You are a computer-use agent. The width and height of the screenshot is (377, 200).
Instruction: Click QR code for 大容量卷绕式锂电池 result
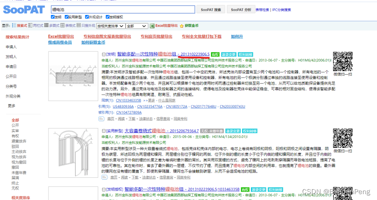[x=343, y=138]
